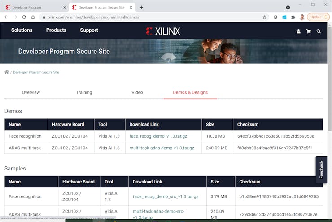Open the Products menu

click(57, 30)
